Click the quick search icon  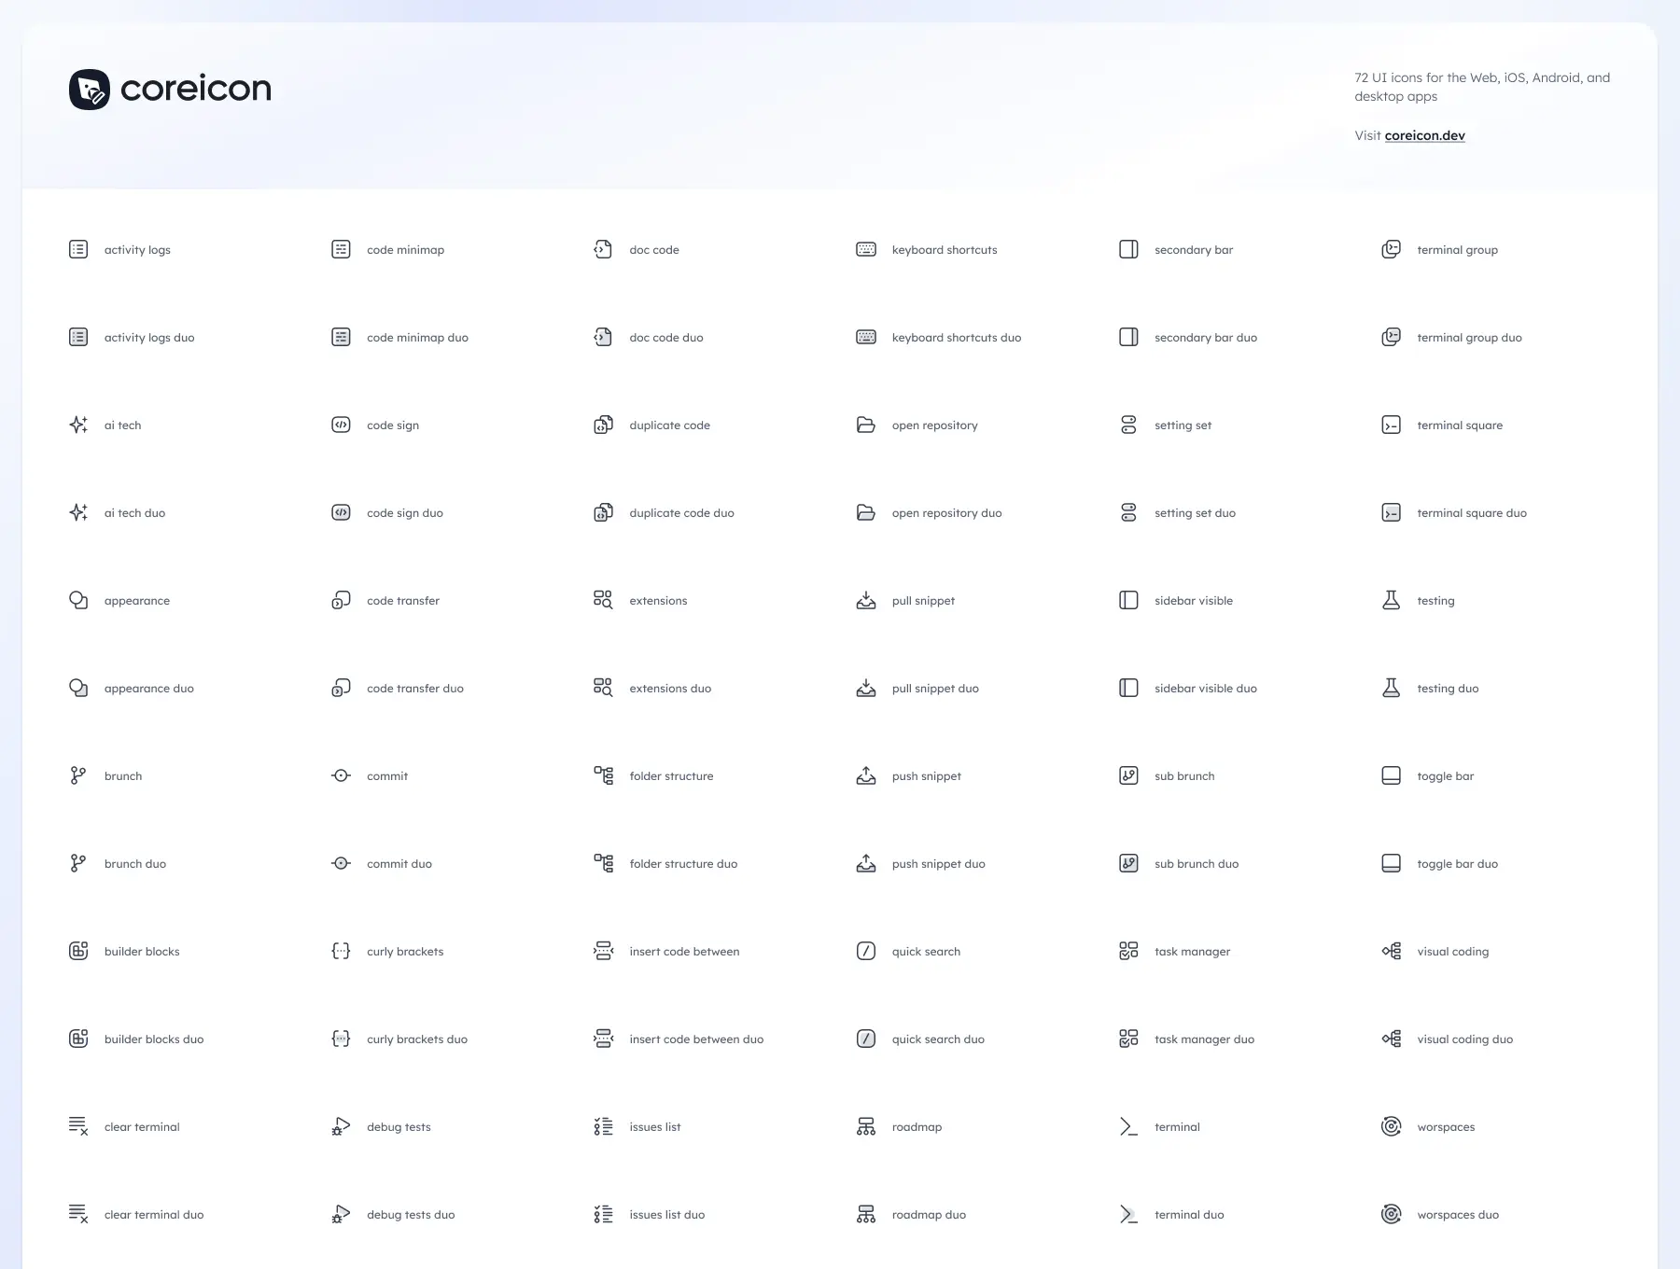pyautogui.click(x=866, y=951)
